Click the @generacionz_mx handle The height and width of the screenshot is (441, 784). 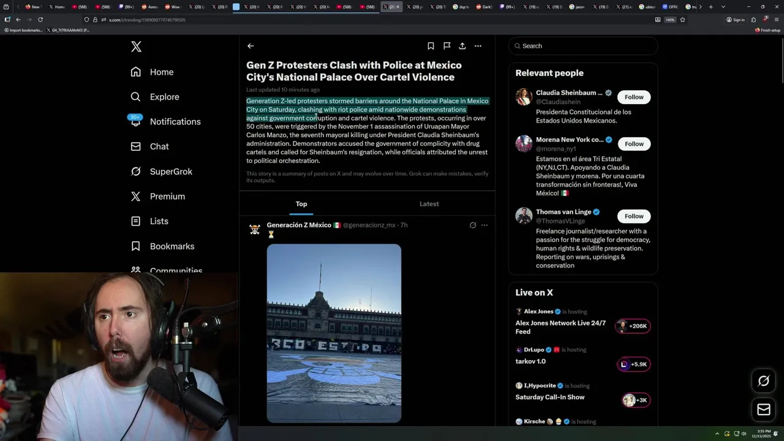pyautogui.click(x=369, y=225)
